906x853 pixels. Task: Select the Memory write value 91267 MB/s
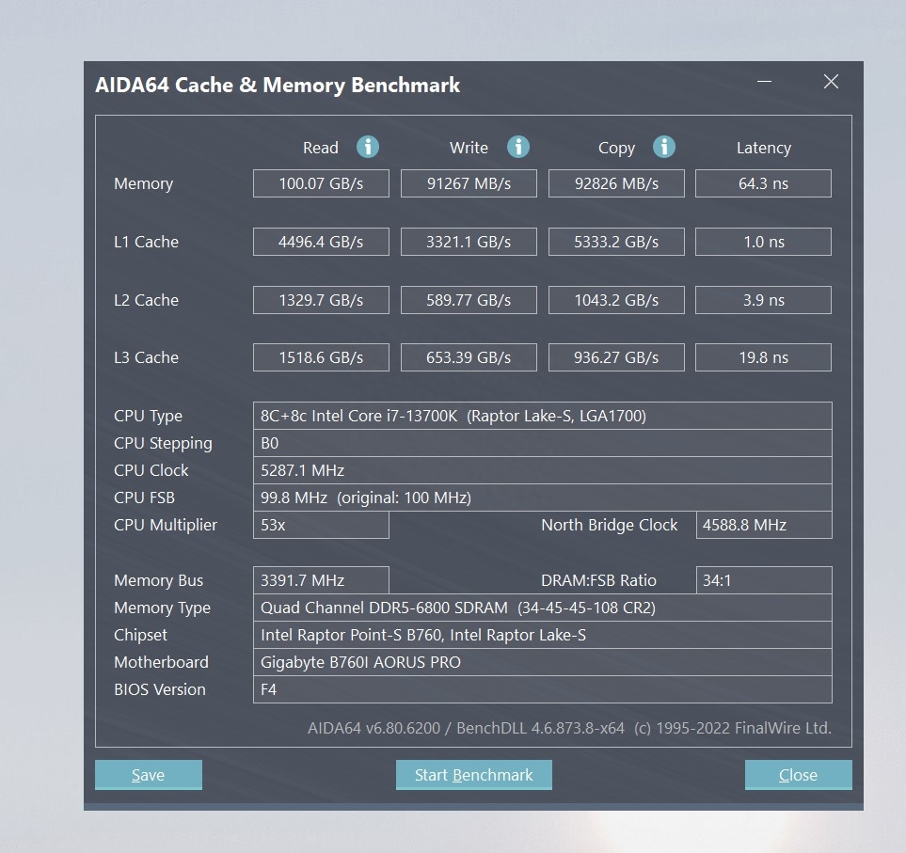tap(469, 183)
